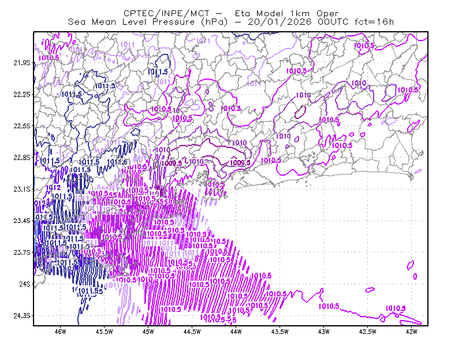Click the 45.5W longitude axis label
Viewport: 462px width, 357px height.
click(105, 332)
